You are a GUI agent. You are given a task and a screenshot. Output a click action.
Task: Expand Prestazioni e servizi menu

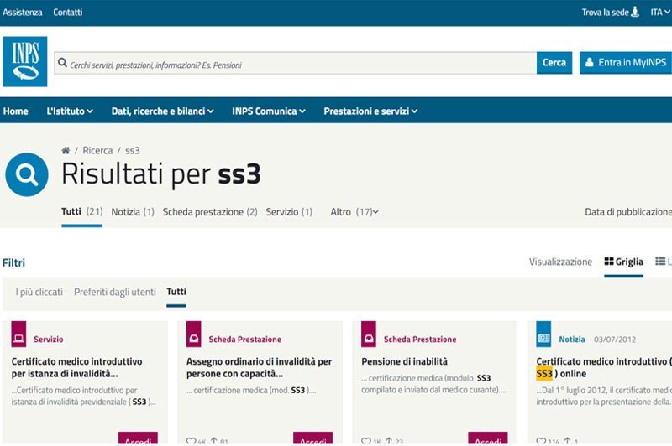370,111
